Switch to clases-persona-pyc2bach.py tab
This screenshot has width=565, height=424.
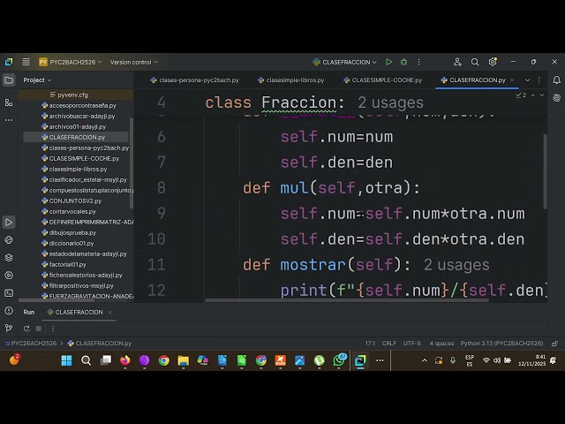(x=195, y=80)
